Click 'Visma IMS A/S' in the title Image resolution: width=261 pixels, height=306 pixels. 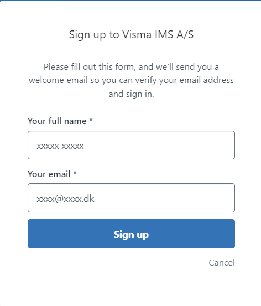pyautogui.click(x=158, y=34)
